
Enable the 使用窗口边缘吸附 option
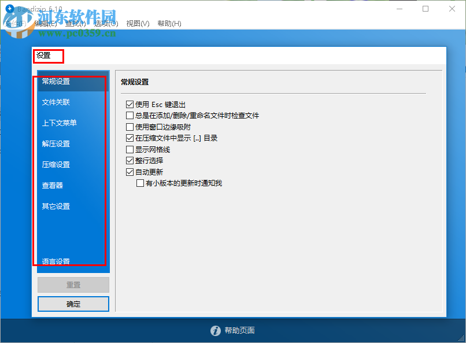coord(128,127)
